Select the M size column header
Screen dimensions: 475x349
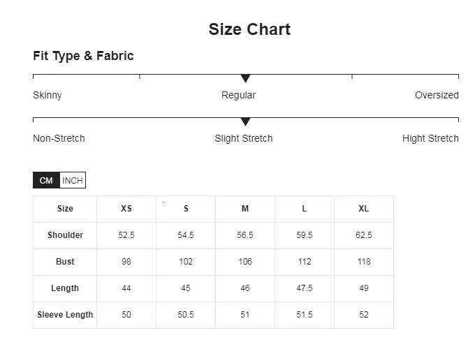(x=245, y=209)
